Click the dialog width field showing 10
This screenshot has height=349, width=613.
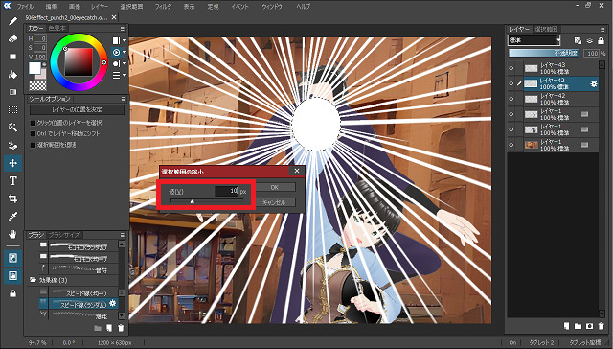(x=226, y=191)
